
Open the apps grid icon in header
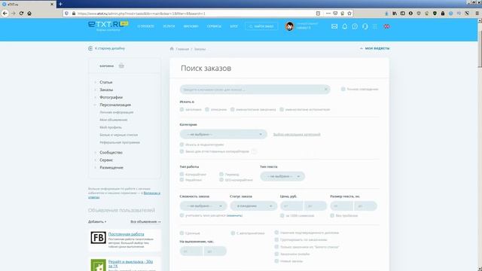[x=375, y=26]
